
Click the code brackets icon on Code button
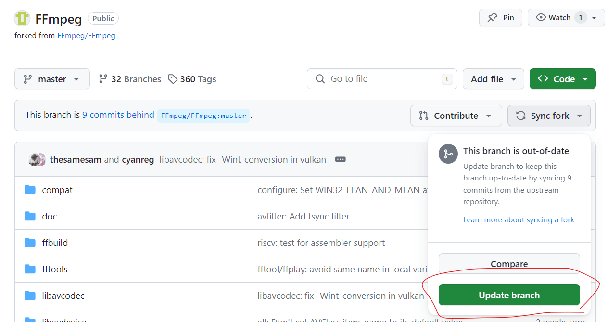[x=543, y=79]
